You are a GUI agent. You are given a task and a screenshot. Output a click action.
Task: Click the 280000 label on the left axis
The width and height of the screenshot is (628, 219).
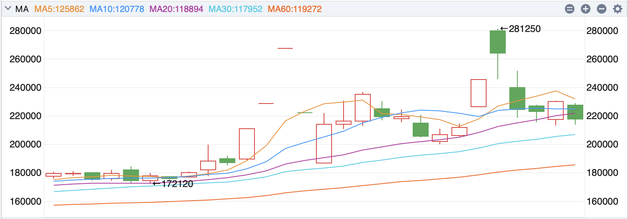(x=26, y=31)
